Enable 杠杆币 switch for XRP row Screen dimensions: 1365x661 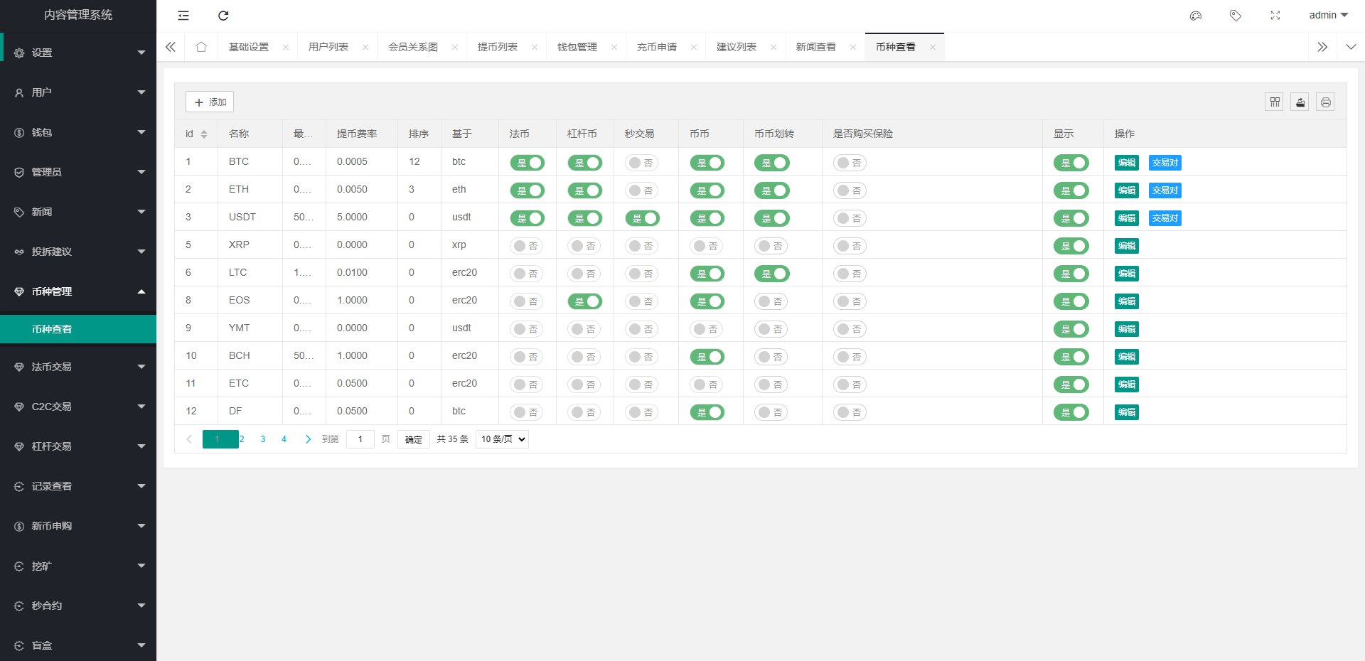tap(585, 246)
